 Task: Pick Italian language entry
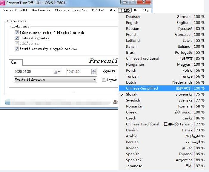(x=164, y=47)
